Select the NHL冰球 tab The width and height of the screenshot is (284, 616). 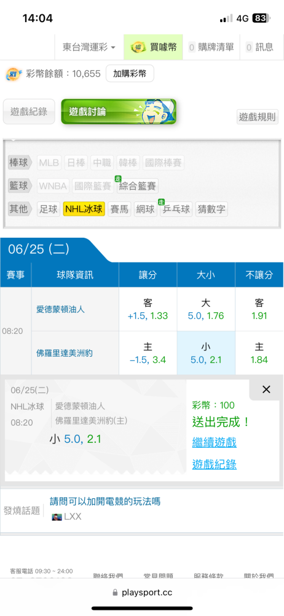point(84,209)
